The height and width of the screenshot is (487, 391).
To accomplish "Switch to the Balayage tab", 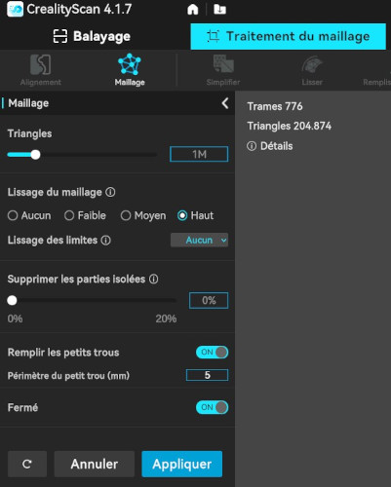I will [92, 36].
